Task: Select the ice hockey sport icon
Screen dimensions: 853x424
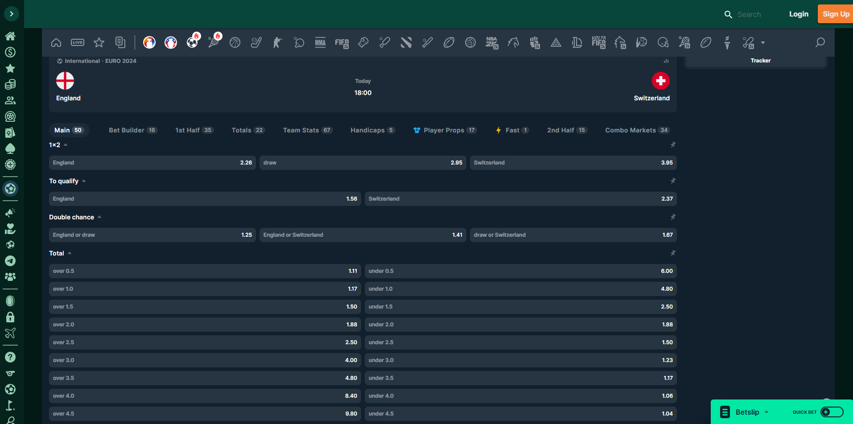Action: pyautogui.click(x=256, y=42)
